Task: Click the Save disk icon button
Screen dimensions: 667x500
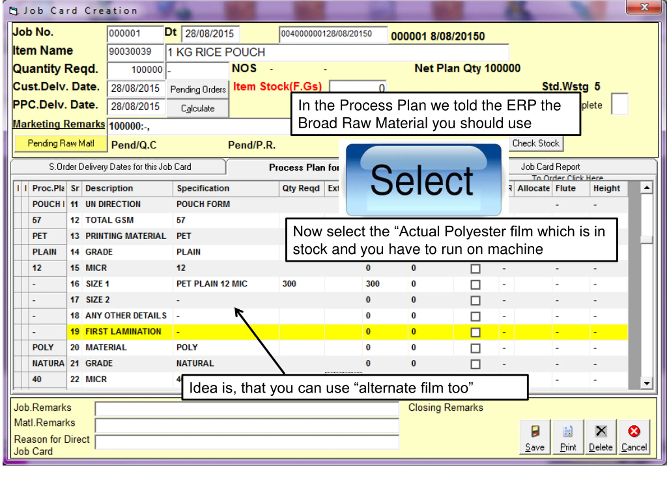Action: click(x=535, y=436)
